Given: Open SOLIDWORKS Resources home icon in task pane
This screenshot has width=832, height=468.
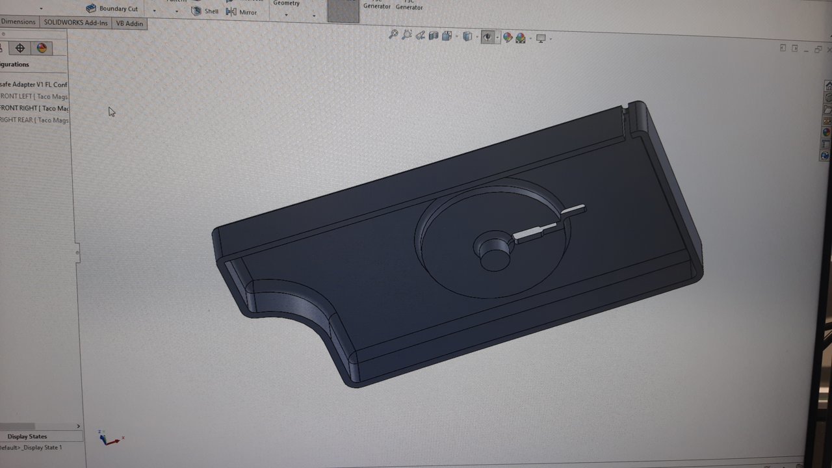Looking at the screenshot, I should click(828, 86).
